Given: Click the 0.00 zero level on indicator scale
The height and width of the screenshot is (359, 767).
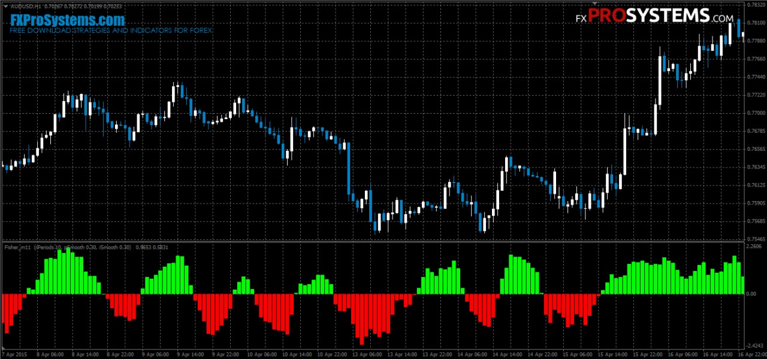Looking at the screenshot, I should (x=751, y=294).
